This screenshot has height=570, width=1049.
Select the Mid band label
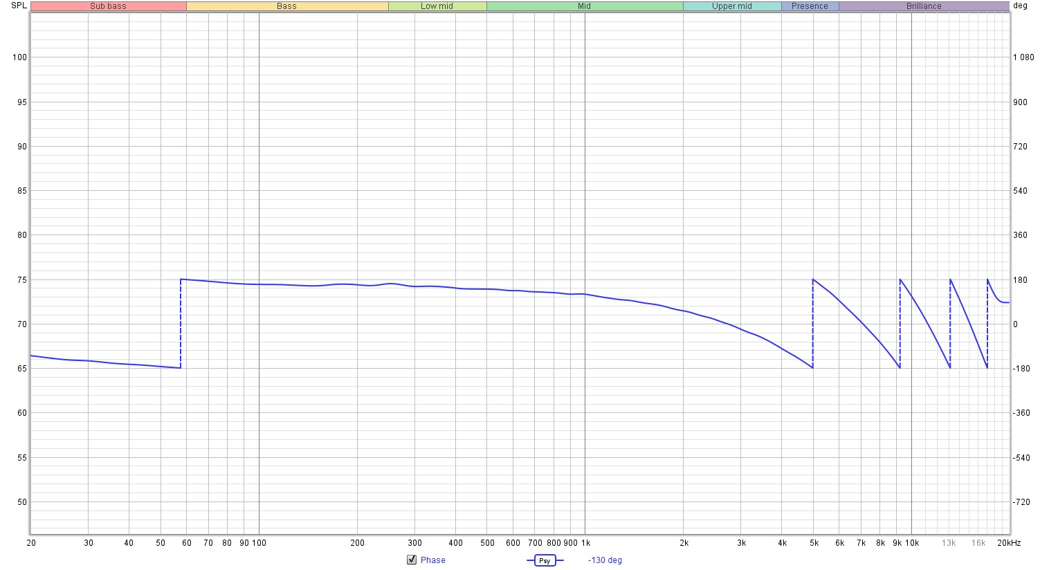(585, 6)
